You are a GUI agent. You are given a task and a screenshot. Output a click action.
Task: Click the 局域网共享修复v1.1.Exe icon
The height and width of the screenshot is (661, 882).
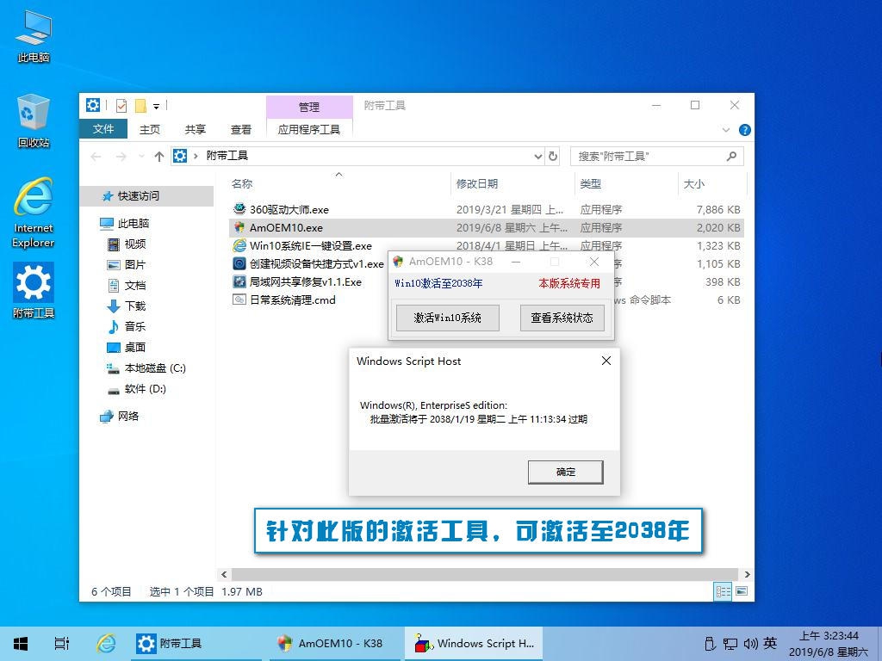239,281
